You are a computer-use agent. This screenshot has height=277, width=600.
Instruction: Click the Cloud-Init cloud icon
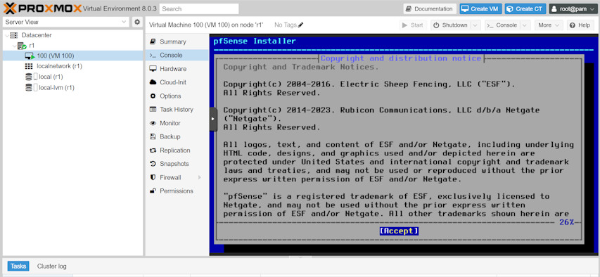click(x=153, y=82)
